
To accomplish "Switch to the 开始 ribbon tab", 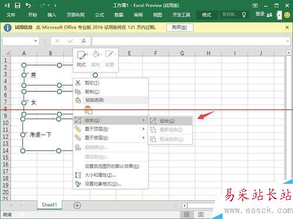I will pyautogui.click(x=32, y=15).
